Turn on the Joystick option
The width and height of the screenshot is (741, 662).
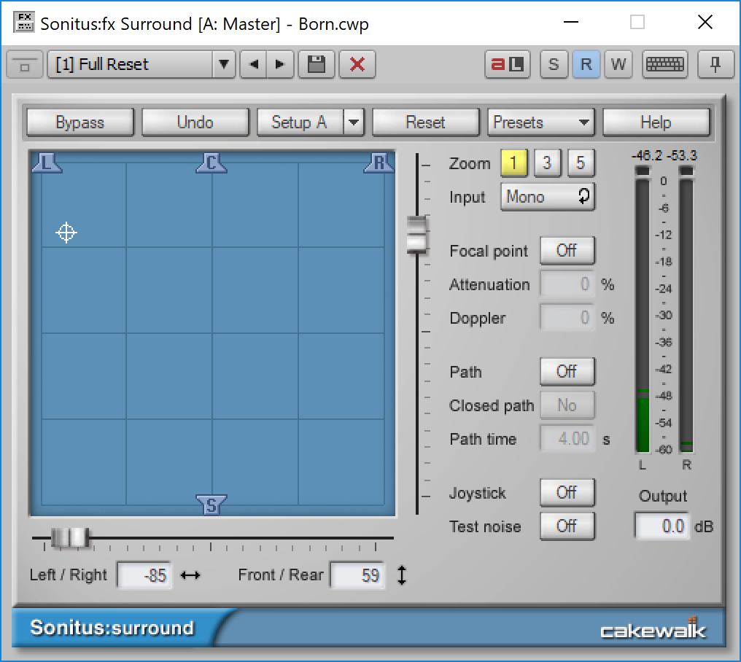point(567,493)
